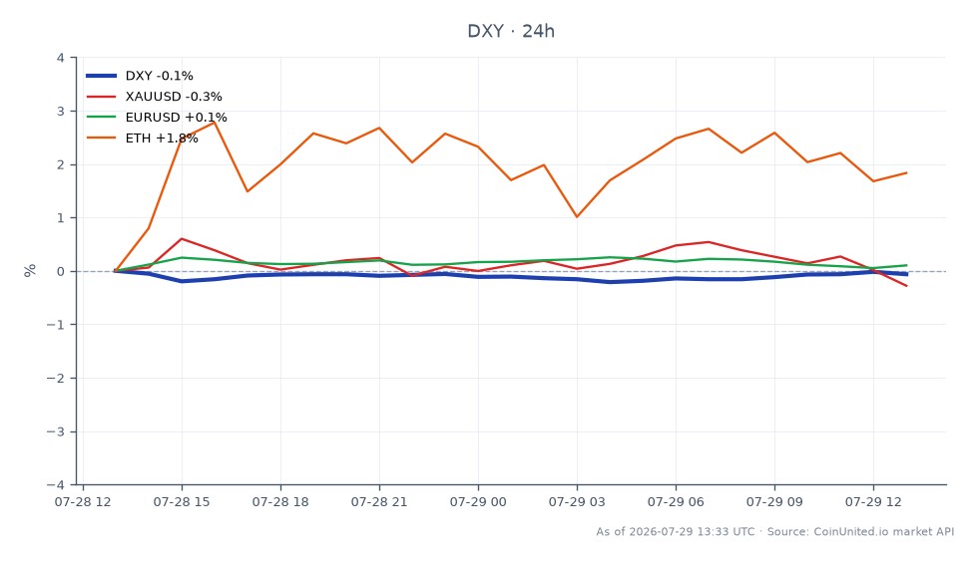Click the 07-29 00 x-axis tick label
Viewport: 978px width, 562px height.
pyautogui.click(x=478, y=502)
